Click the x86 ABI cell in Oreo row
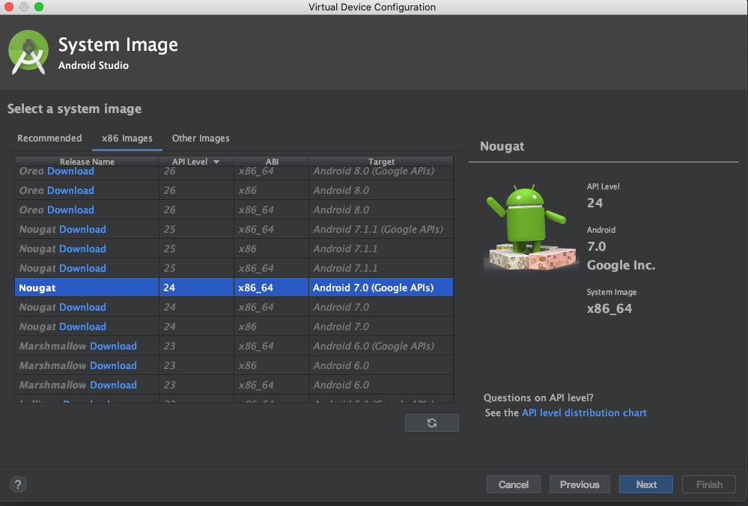Image resolution: width=748 pixels, height=506 pixels. click(x=272, y=190)
